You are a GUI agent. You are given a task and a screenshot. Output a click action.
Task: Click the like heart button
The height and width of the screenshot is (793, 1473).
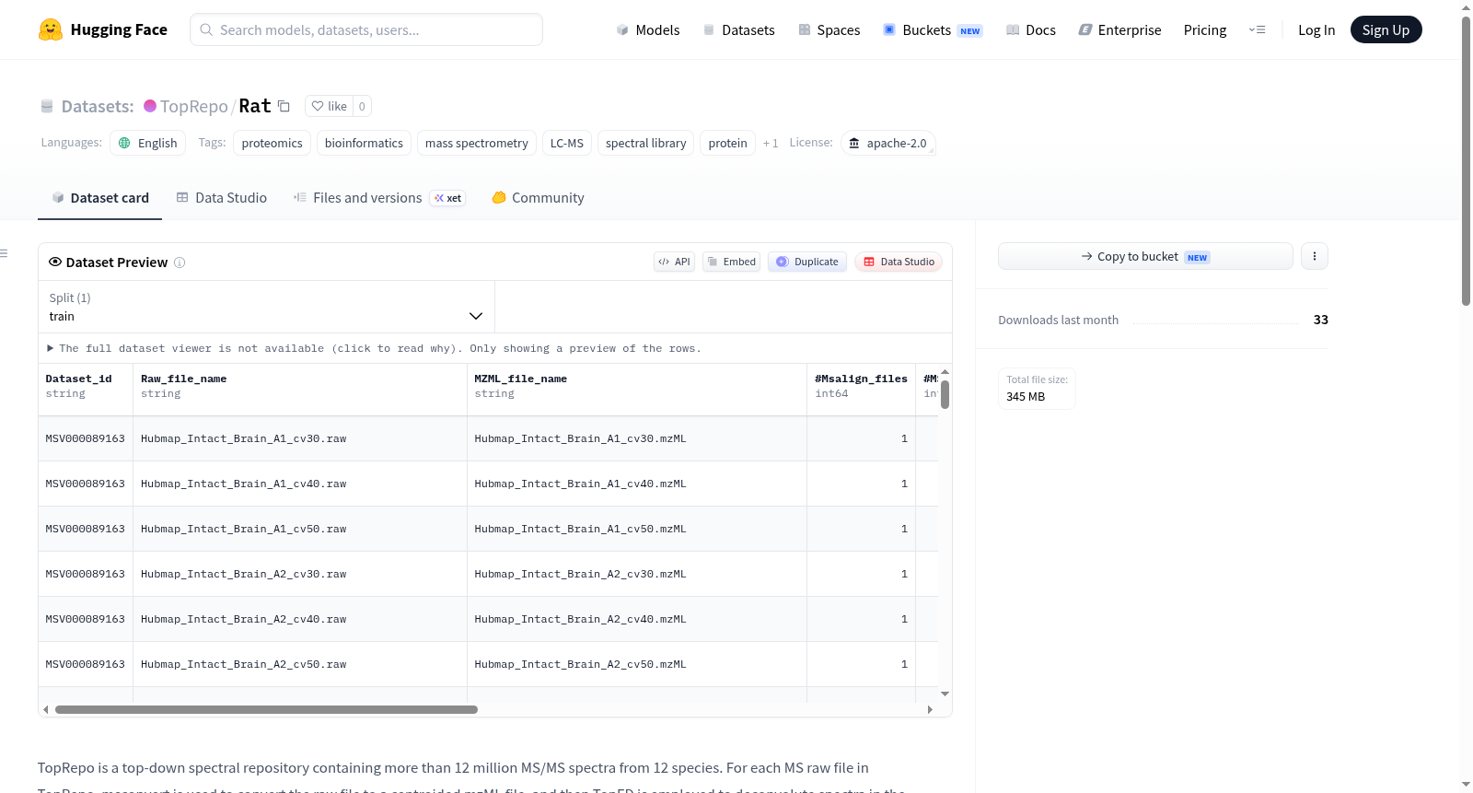[329, 106]
